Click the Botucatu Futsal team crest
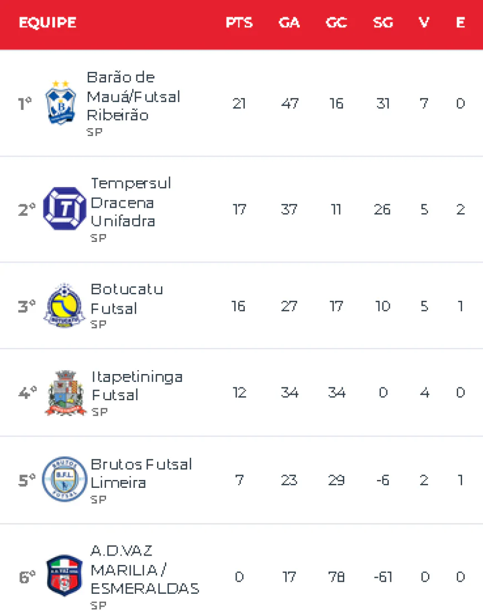This screenshot has height=616, width=483. coord(64,306)
